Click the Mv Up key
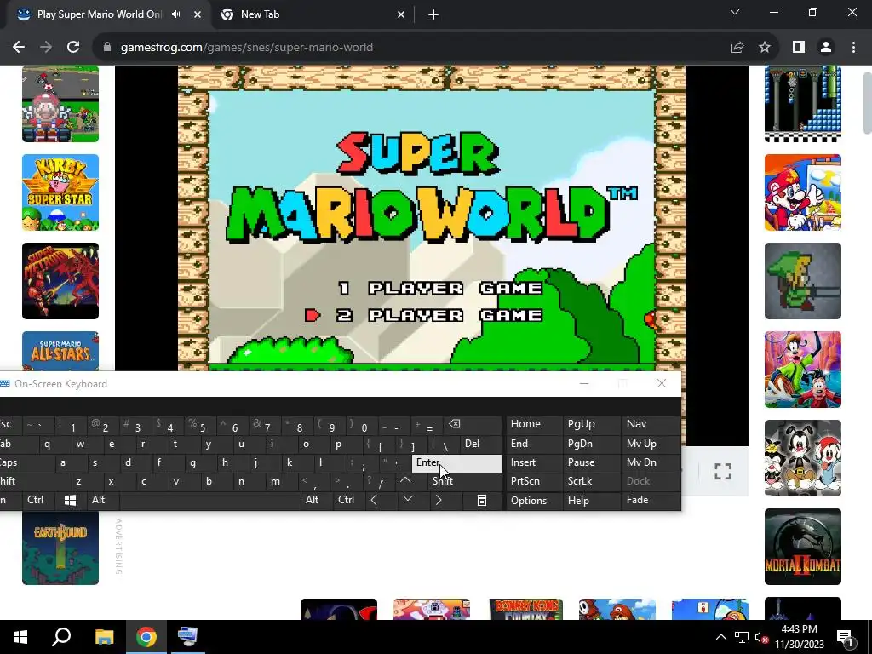This screenshot has width=872, height=654. [x=650, y=444]
